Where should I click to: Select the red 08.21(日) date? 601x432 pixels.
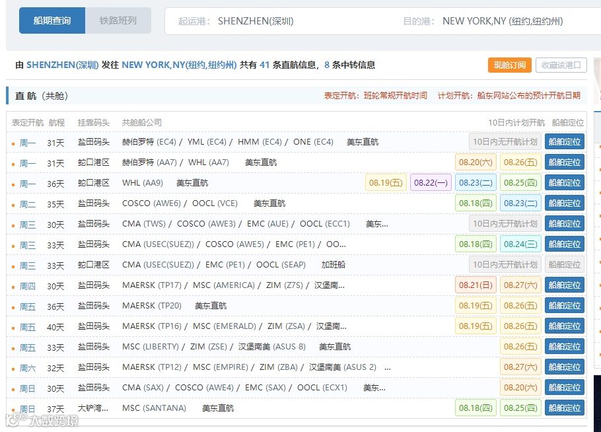click(x=476, y=285)
